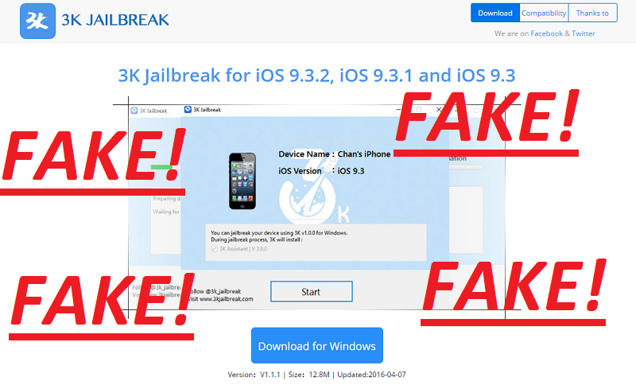Click the 3K Jailbreak window title icon

click(188, 110)
